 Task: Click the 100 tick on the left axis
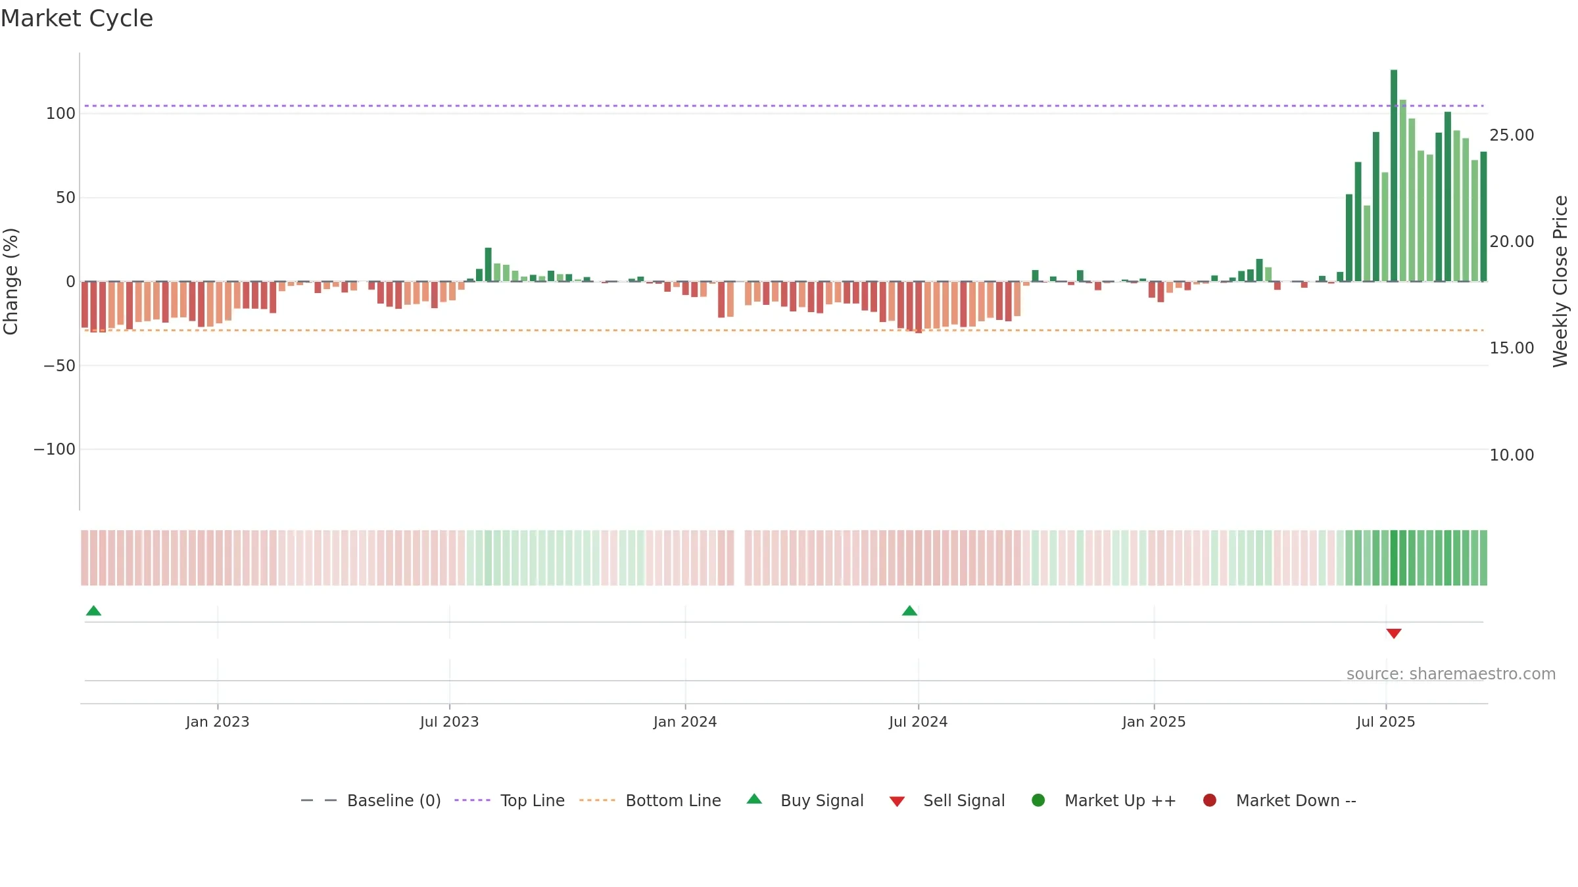coord(60,114)
